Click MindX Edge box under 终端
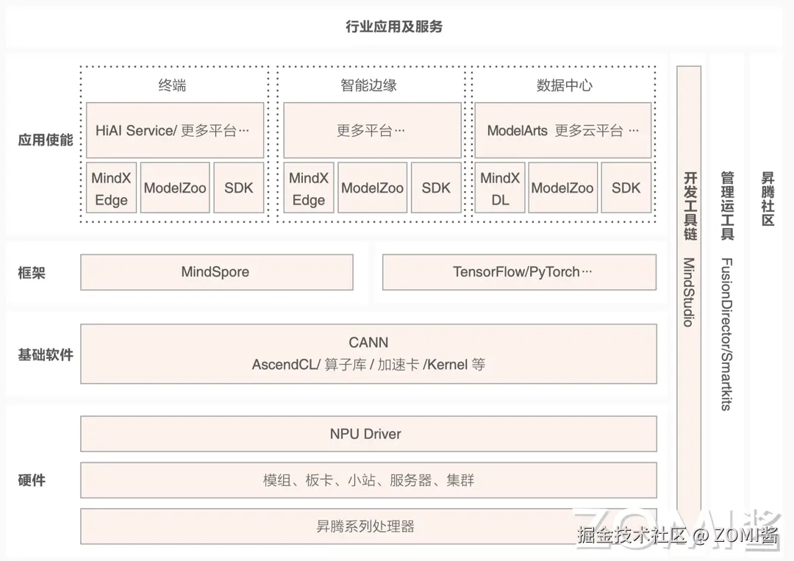Image resolution: width=794 pixels, height=561 pixels. (112, 187)
